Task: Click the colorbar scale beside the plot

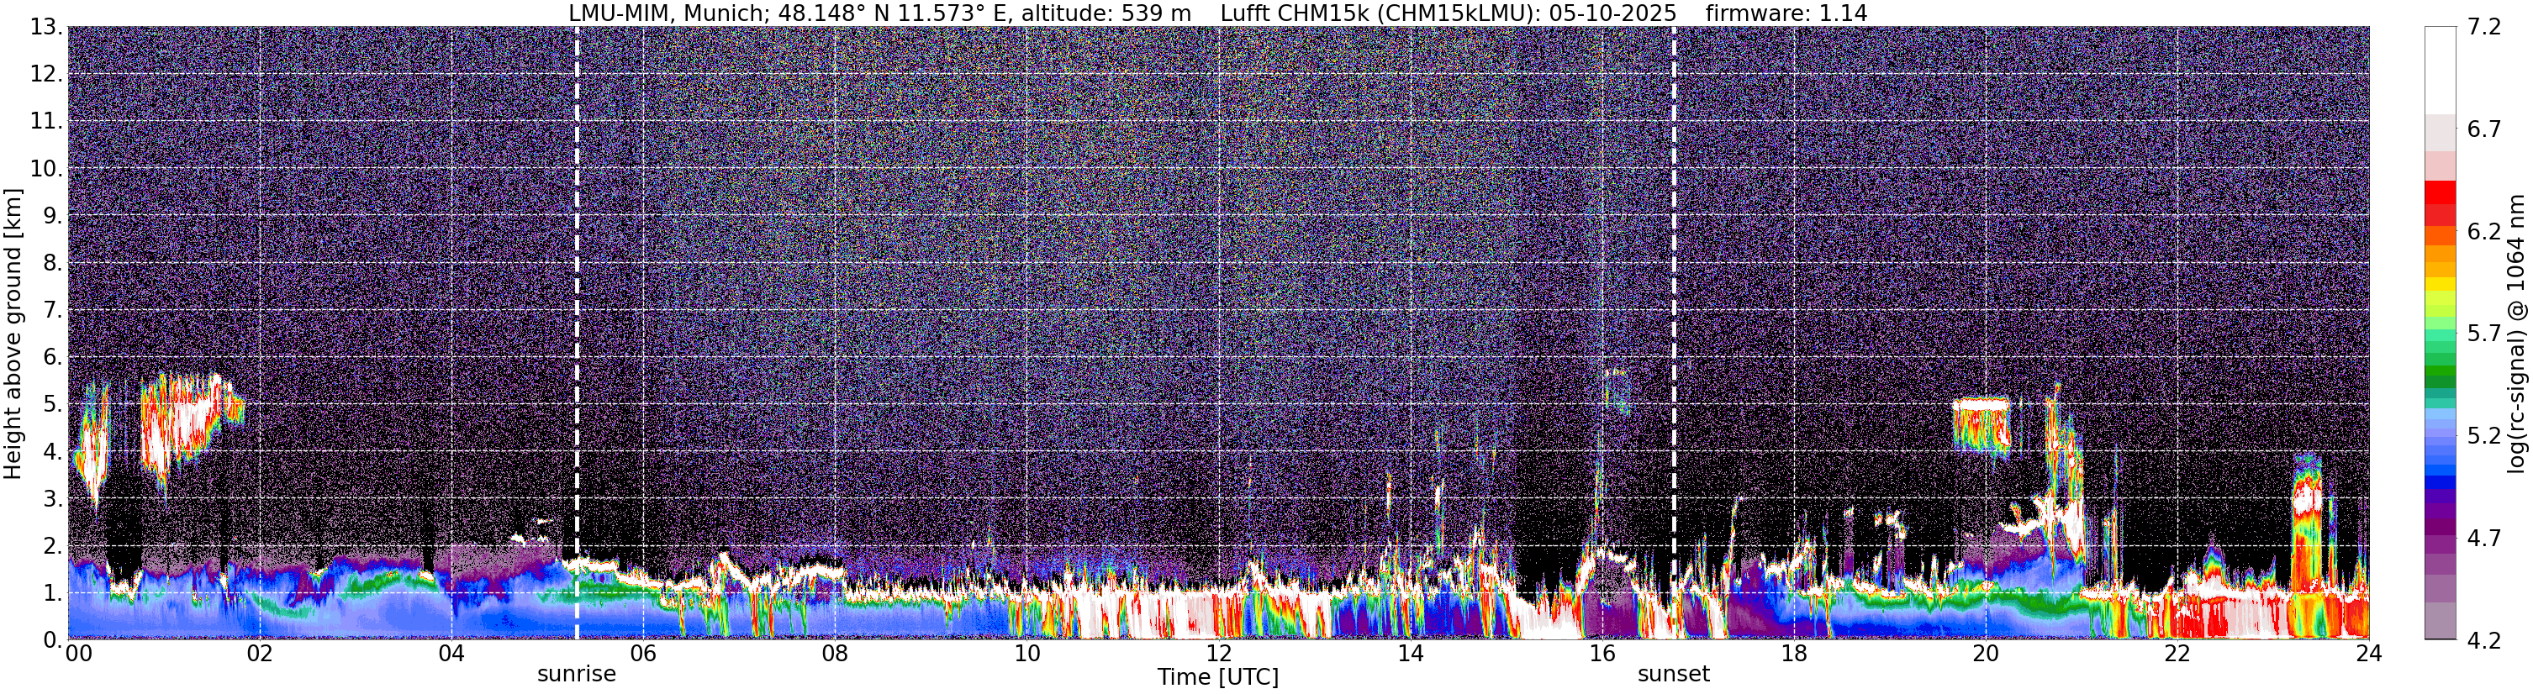Action: coord(2440,334)
